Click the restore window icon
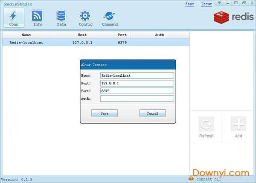The width and height of the screenshot is (256, 183). coord(244,3)
